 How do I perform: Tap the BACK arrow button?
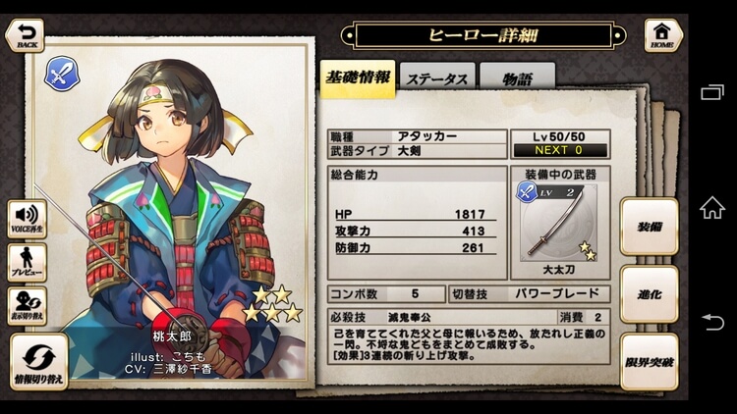tap(25, 34)
